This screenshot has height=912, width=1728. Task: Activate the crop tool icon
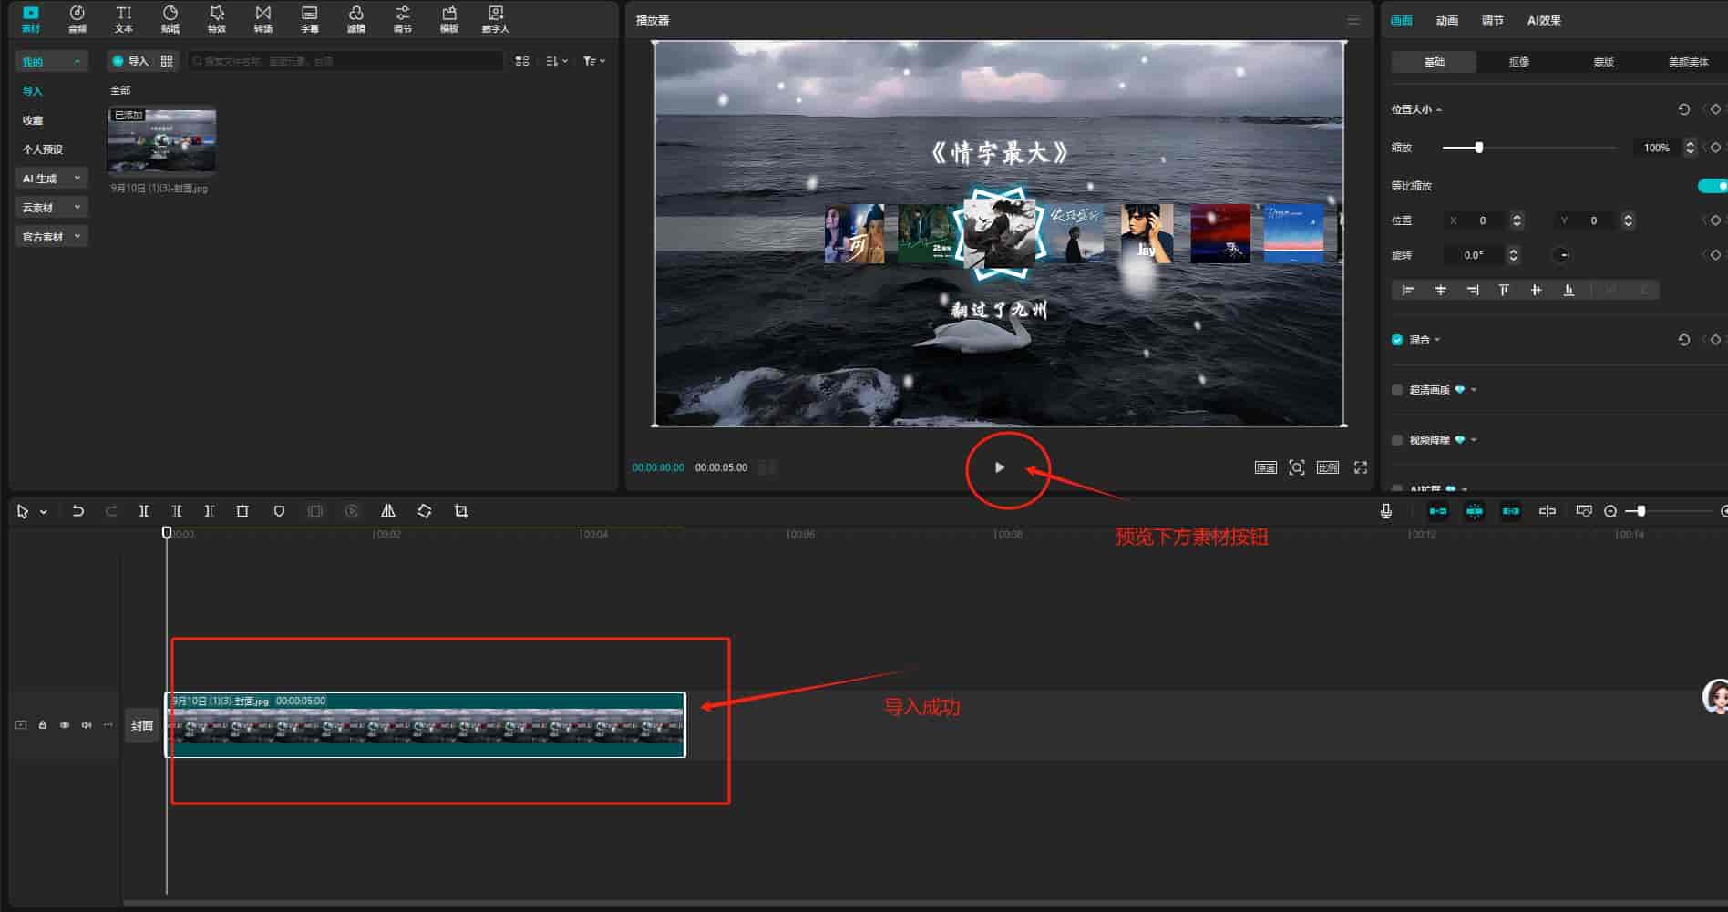pyautogui.click(x=461, y=511)
